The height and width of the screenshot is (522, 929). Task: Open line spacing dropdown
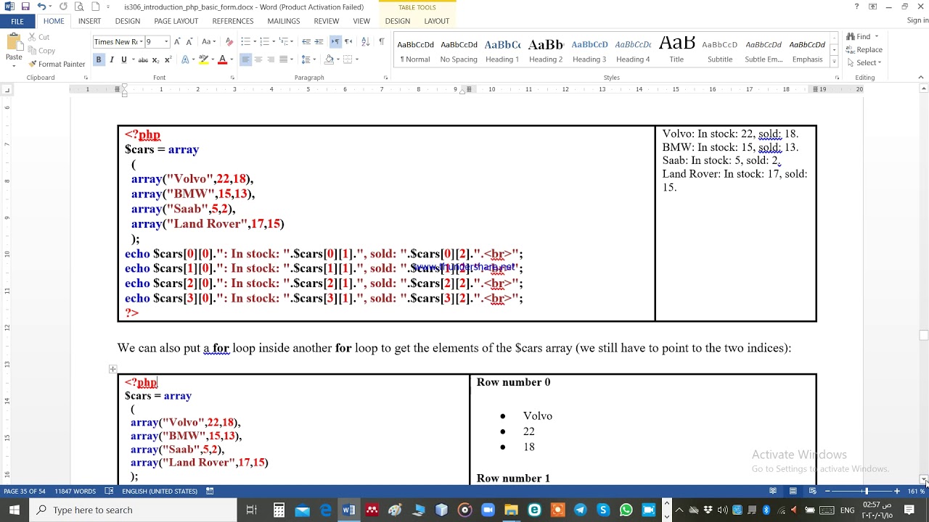pyautogui.click(x=307, y=59)
